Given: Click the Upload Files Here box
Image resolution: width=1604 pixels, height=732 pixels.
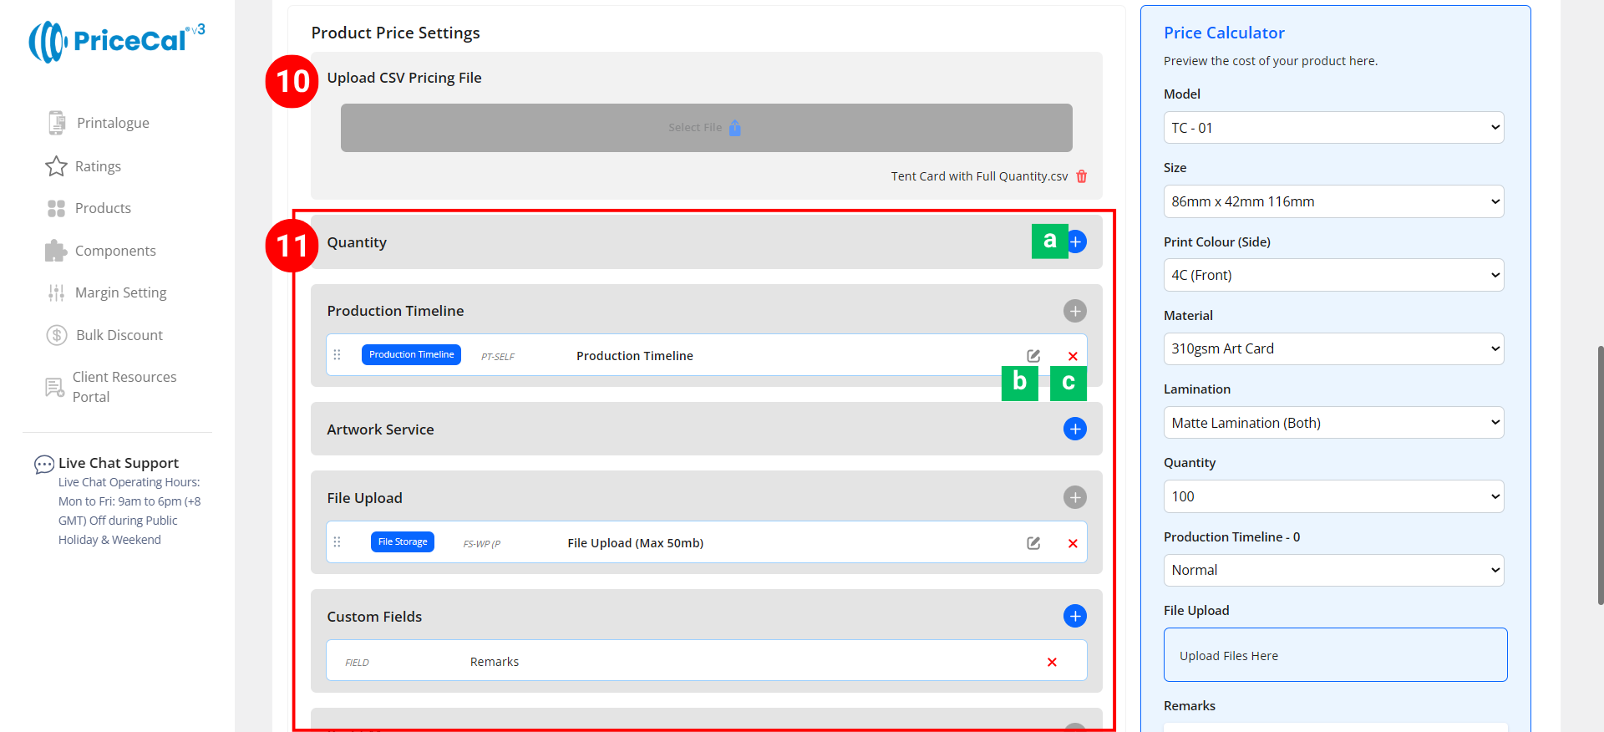Looking at the screenshot, I should click(x=1335, y=655).
